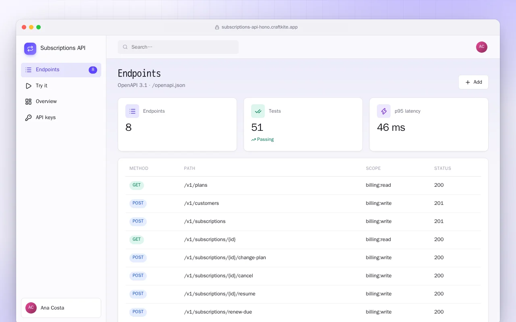Screen dimensions: 516x322
Task: Open the Endpoints sidebar item
Action: click(61, 70)
